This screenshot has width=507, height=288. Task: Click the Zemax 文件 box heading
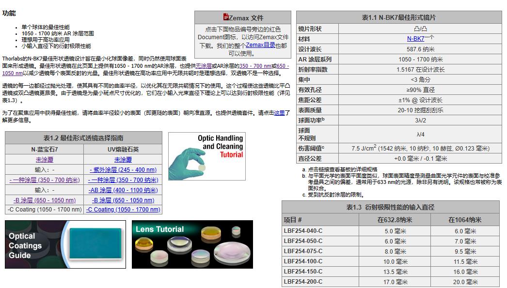pos(243,17)
